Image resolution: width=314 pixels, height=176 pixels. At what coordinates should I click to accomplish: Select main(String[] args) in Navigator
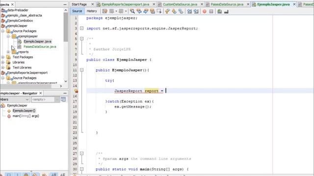point(26,116)
